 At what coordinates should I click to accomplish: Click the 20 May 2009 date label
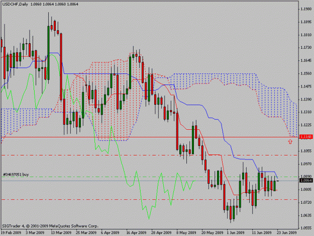pyautogui.click(x=213, y=233)
